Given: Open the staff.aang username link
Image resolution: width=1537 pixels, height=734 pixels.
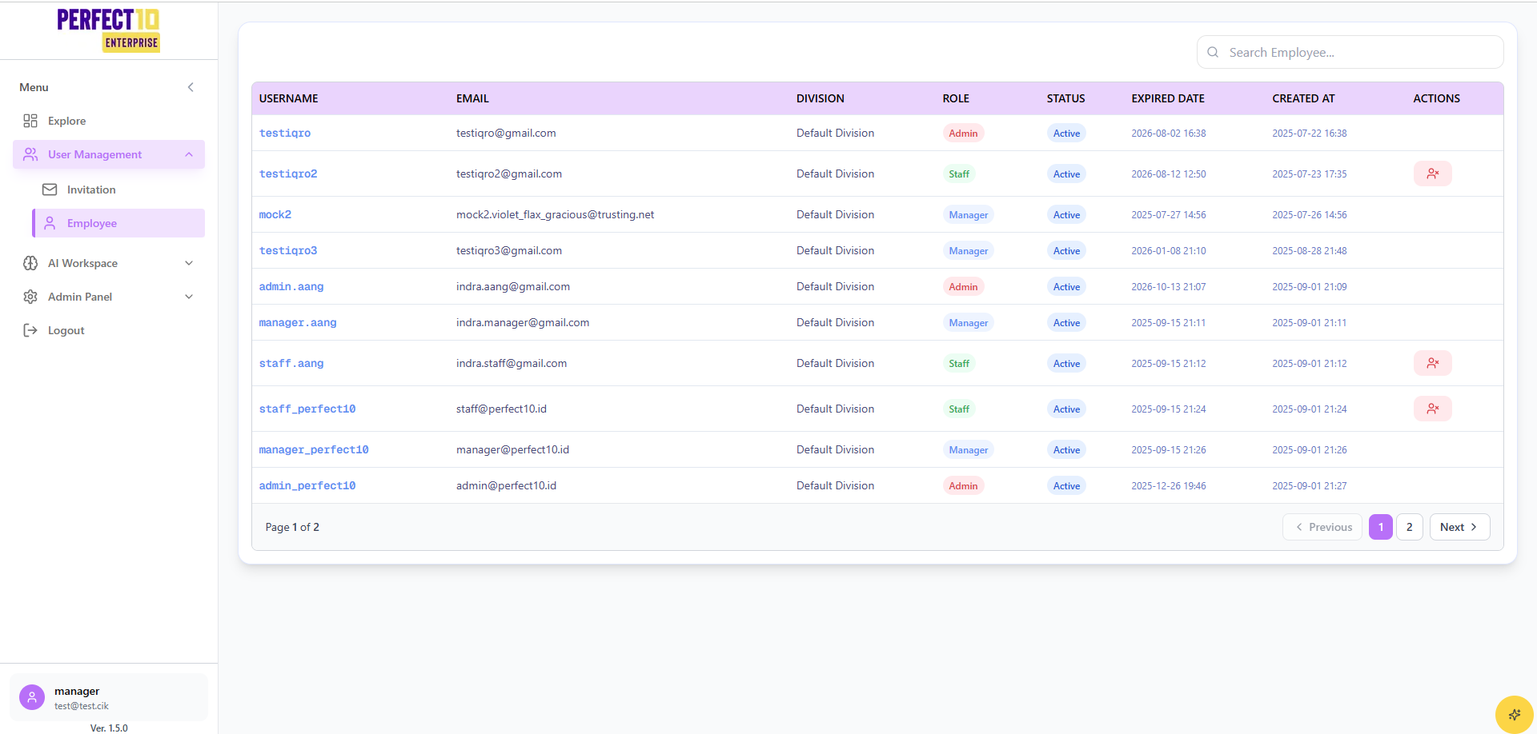Looking at the screenshot, I should pyautogui.click(x=291, y=363).
